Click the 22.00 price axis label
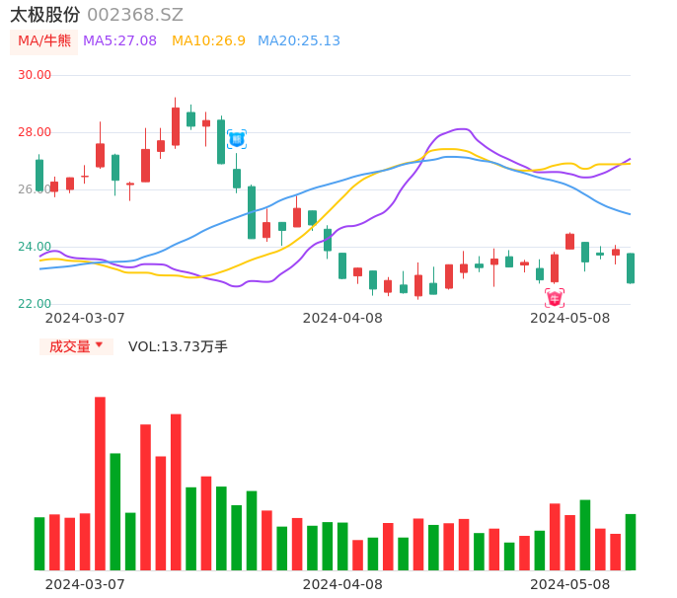 [35, 304]
